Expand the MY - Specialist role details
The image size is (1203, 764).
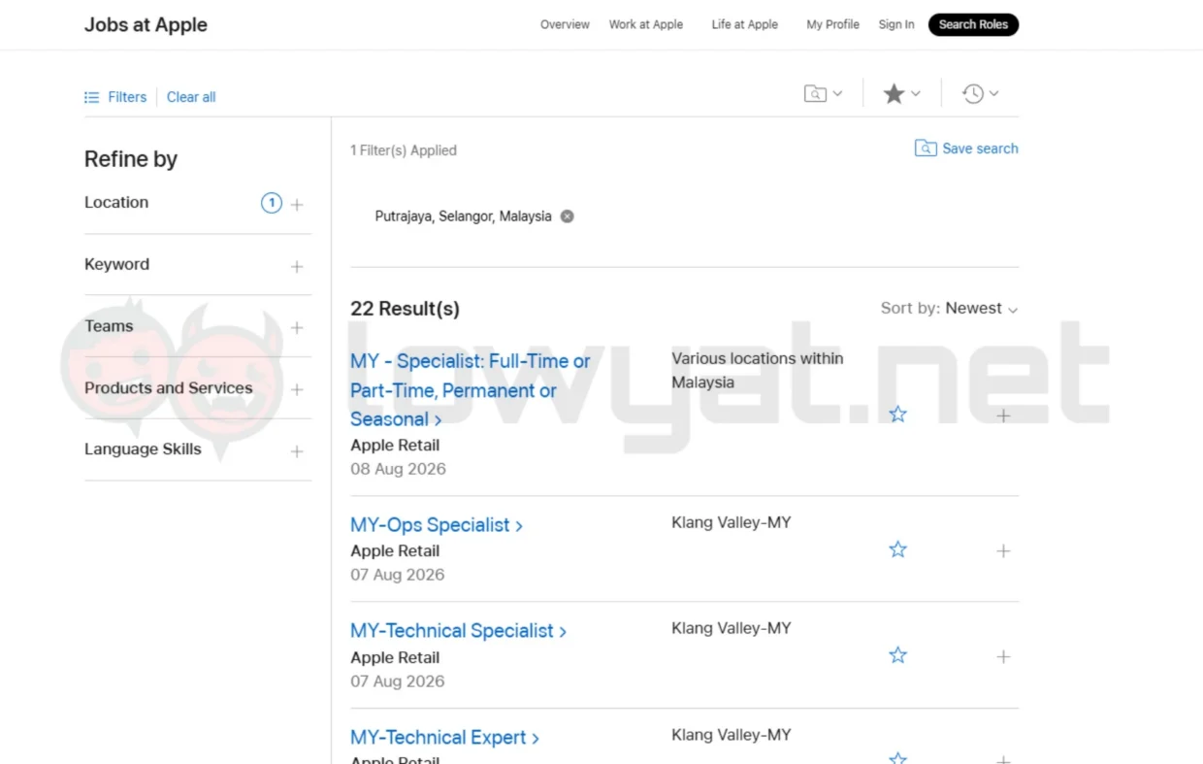1003,415
